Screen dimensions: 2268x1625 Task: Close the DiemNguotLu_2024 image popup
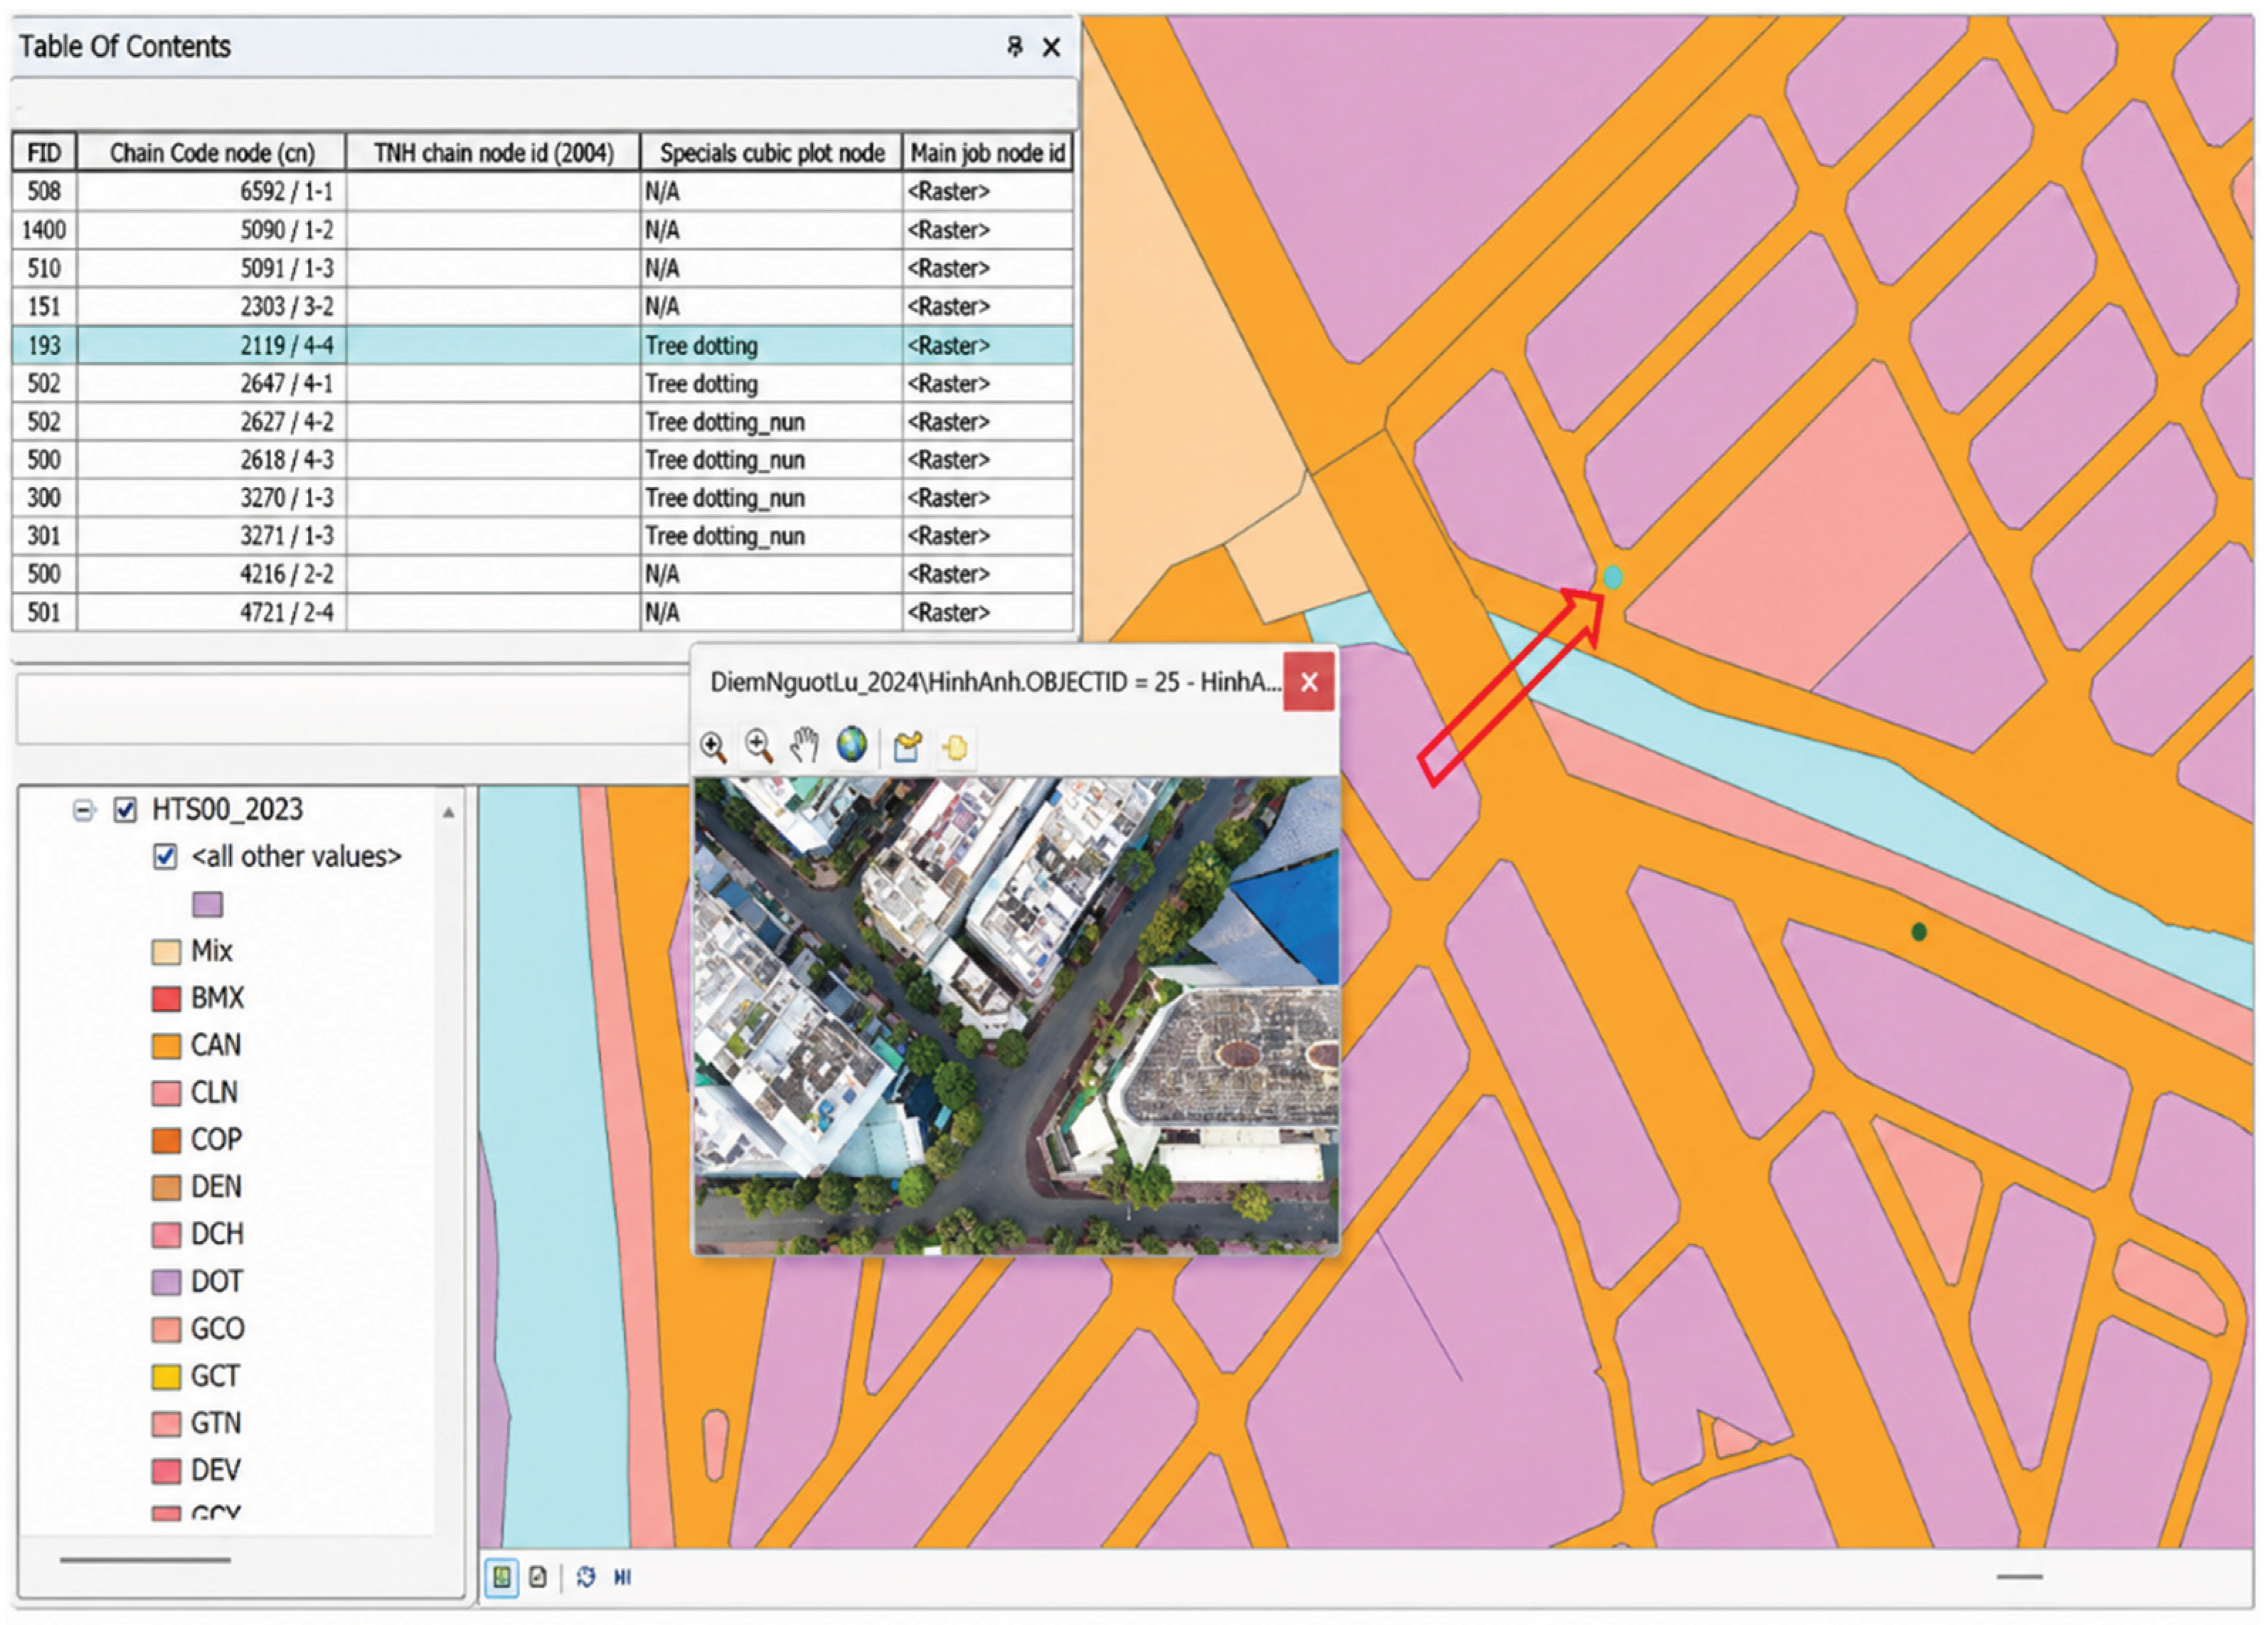(1309, 682)
